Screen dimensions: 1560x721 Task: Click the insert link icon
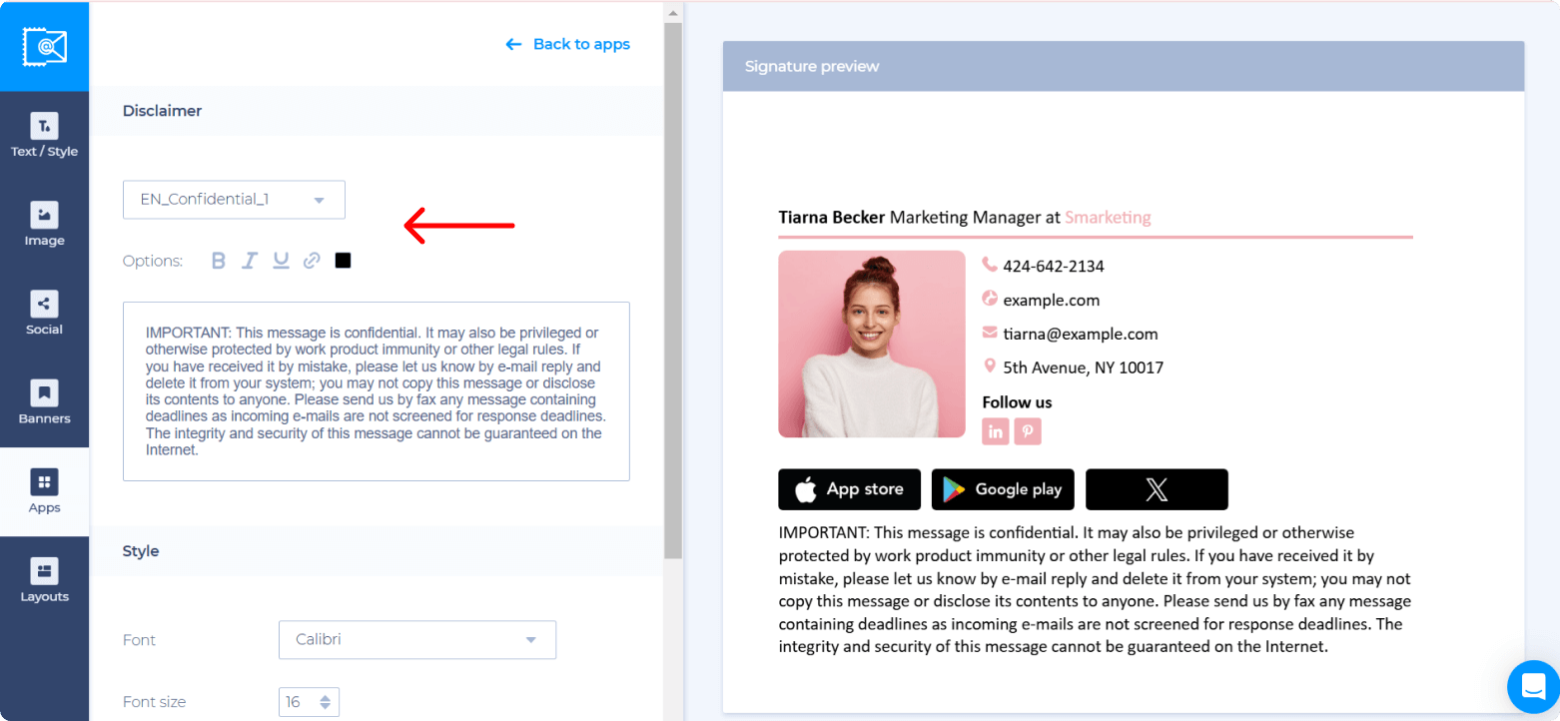click(312, 261)
